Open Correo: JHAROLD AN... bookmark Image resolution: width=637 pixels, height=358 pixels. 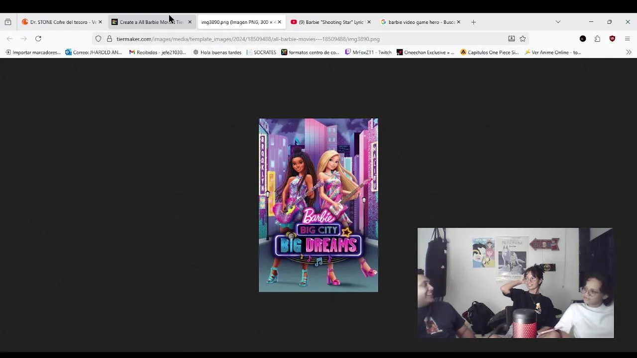click(94, 52)
